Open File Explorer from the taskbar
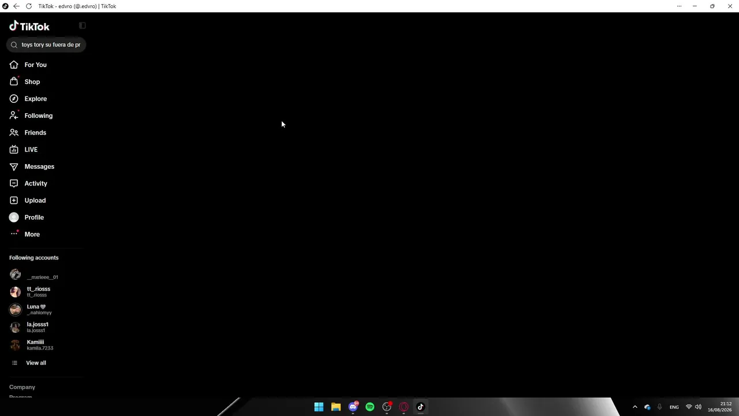Image resolution: width=739 pixels, height=416 pixels. (x=336, y=407)
